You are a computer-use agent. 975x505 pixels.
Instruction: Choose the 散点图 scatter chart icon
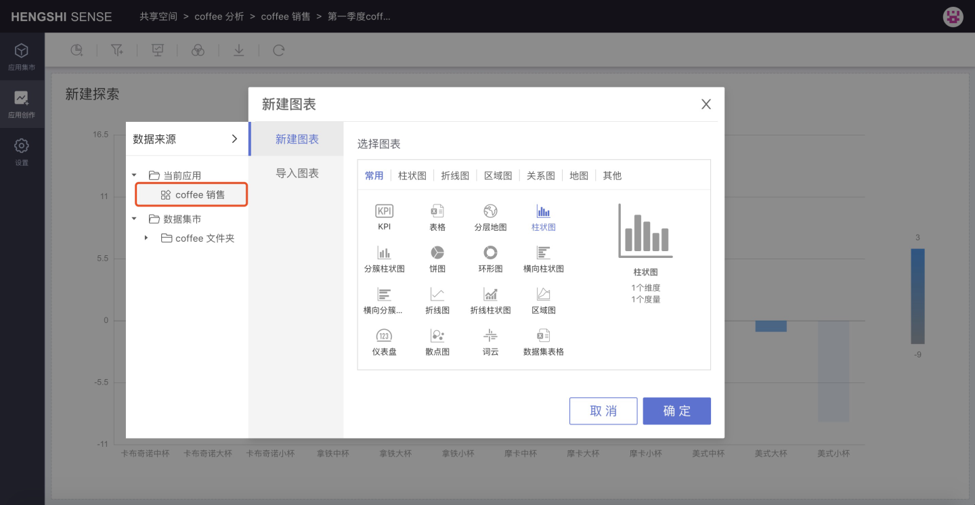[437, 336]
